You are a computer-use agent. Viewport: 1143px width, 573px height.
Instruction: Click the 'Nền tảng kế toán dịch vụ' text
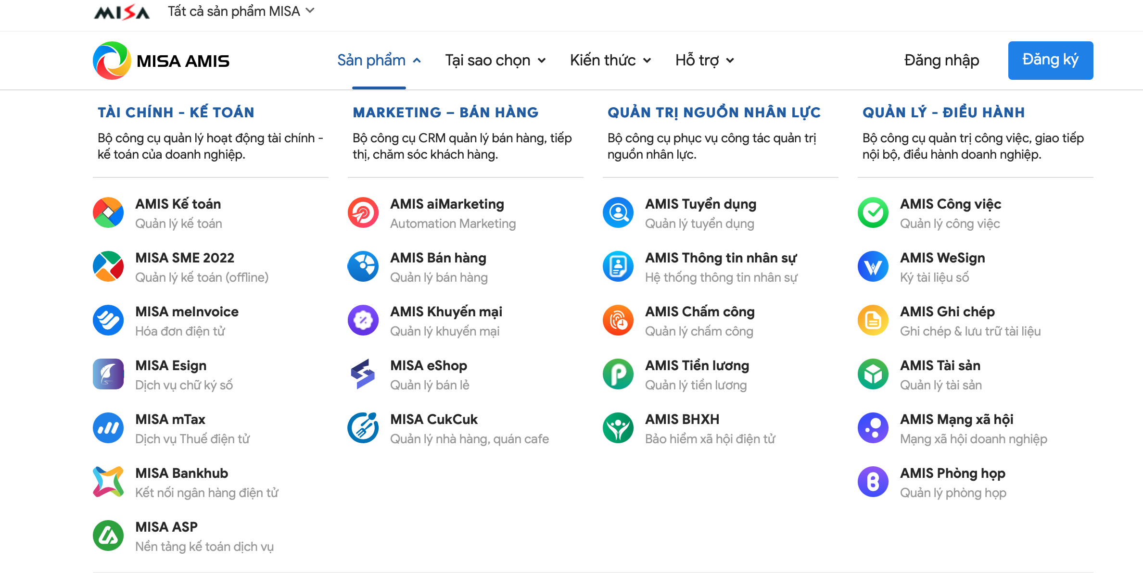(x=204, y=547)
